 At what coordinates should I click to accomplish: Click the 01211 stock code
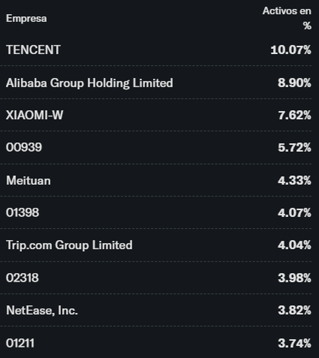coord(20,343)
